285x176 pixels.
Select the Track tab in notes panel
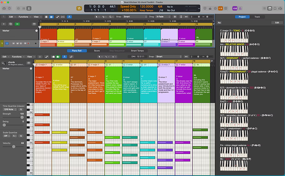257,17
